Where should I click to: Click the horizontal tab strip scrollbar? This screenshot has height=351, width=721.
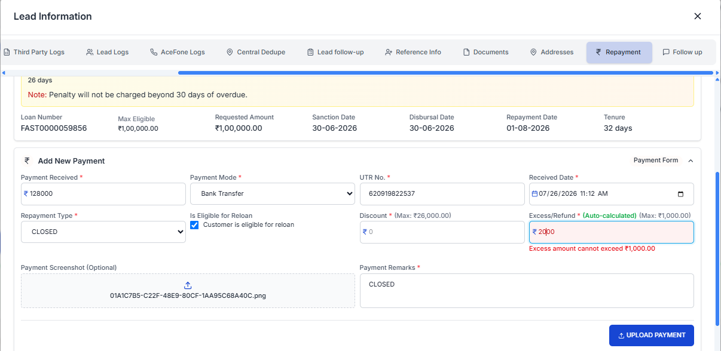point(445,73)
